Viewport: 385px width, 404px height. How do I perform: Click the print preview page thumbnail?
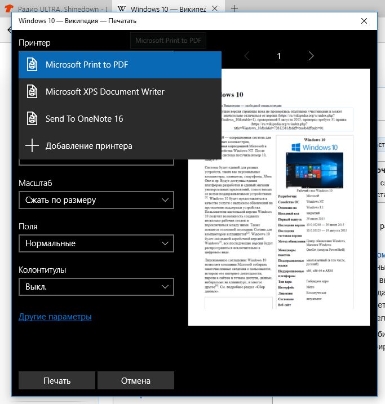pyautogui.click(x=279, y=197)
